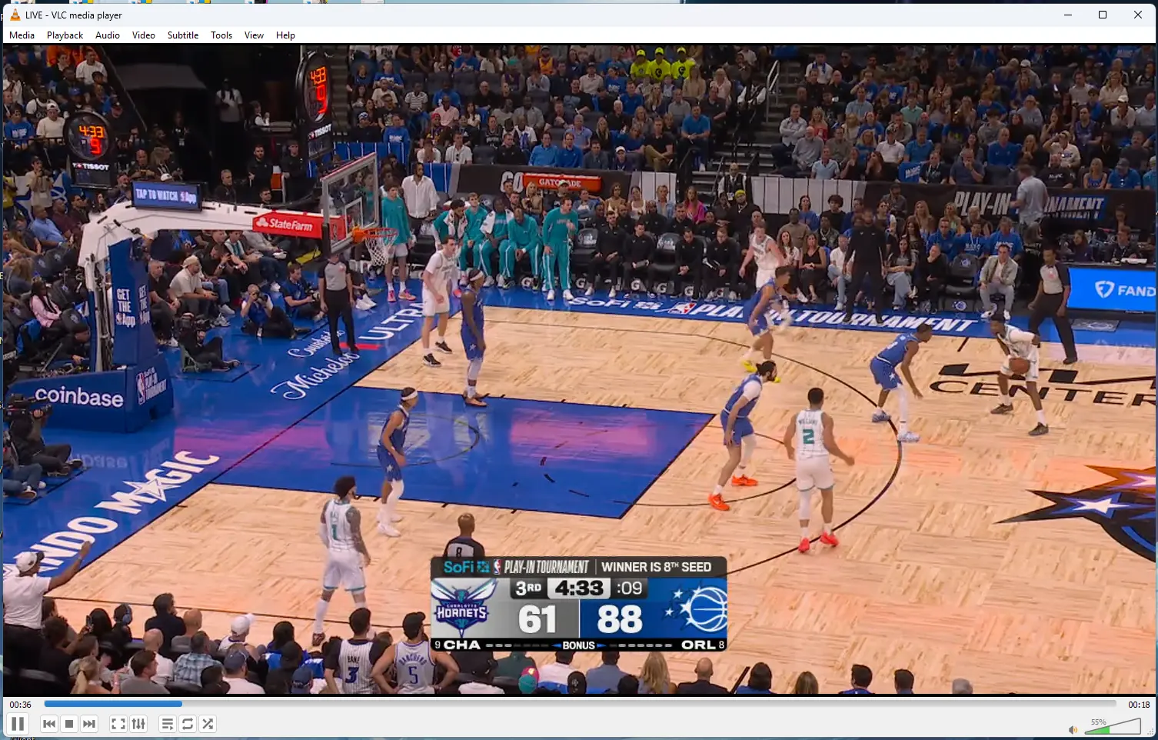The image size is (1158, 740).
Task: Open the Video menu
Action: [x=144, y=35]
